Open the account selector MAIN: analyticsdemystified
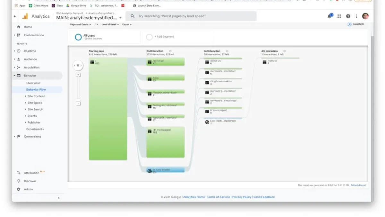This screenshot has height=217, width=385. (x=89, y=18)
